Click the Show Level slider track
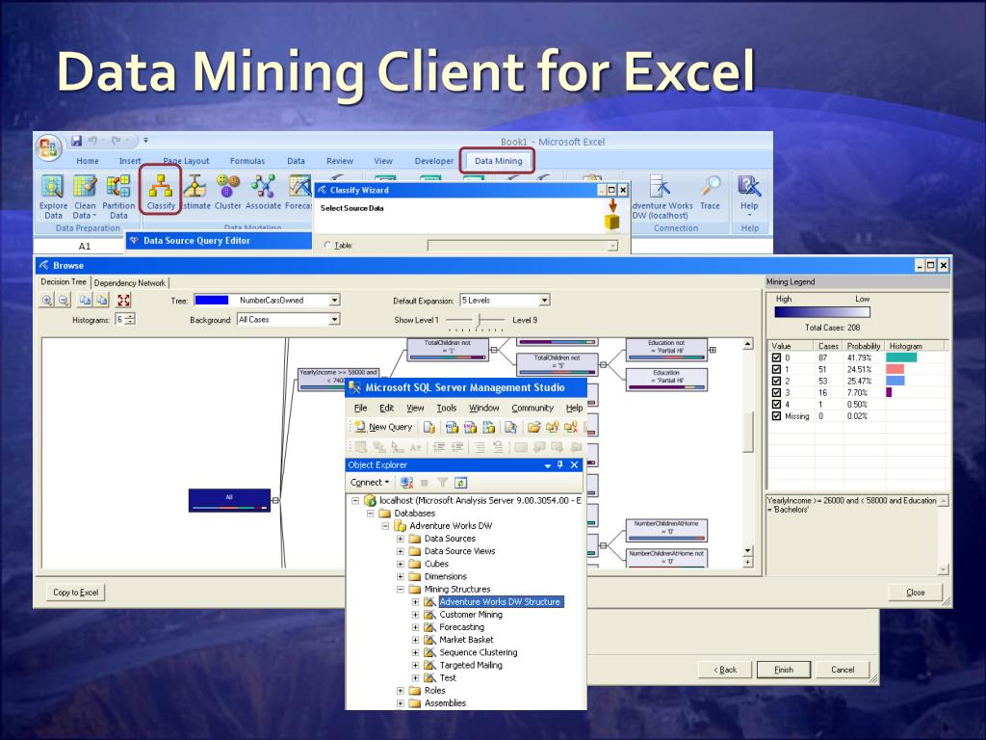Image resolution: width=986 pixels, height=740 pixels. (476, 320)
